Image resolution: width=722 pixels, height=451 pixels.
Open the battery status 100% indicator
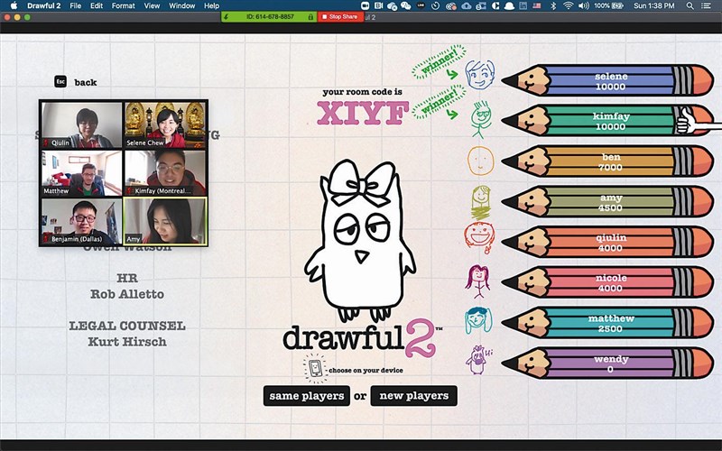tap(608, 5)
